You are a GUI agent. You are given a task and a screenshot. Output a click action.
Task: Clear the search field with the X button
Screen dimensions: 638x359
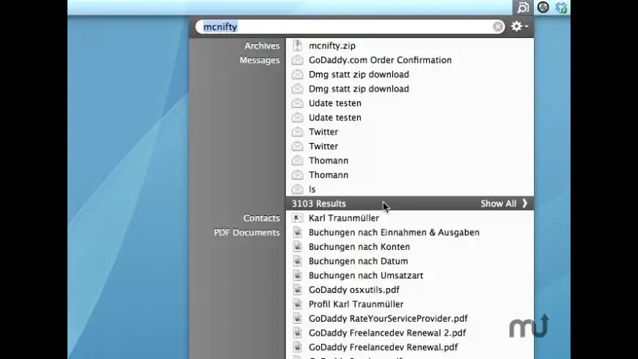[x=498, y=26]
